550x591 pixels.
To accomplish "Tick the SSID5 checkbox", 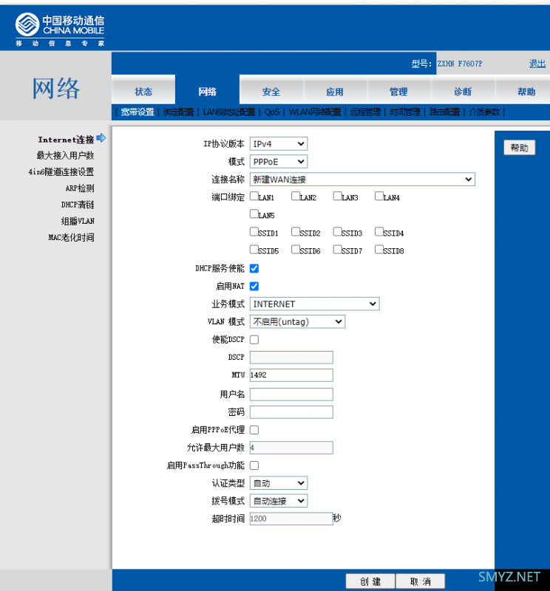I will tap(254, 249).
